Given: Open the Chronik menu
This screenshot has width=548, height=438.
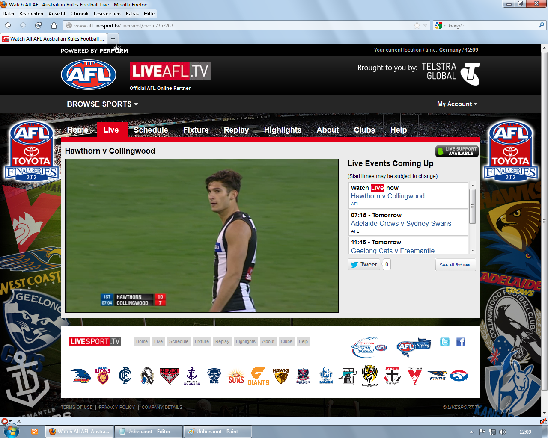Looking at the screenshot, I should tap(80, 14).
